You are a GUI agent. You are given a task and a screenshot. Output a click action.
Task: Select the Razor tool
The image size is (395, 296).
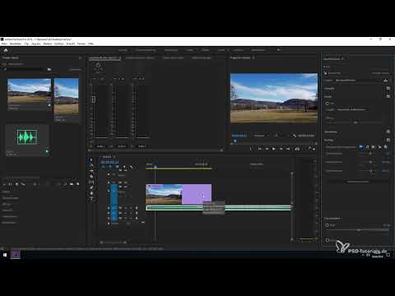[91, 177]
